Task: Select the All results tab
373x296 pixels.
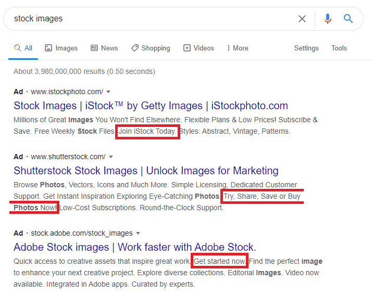Action: pos(23,48)
